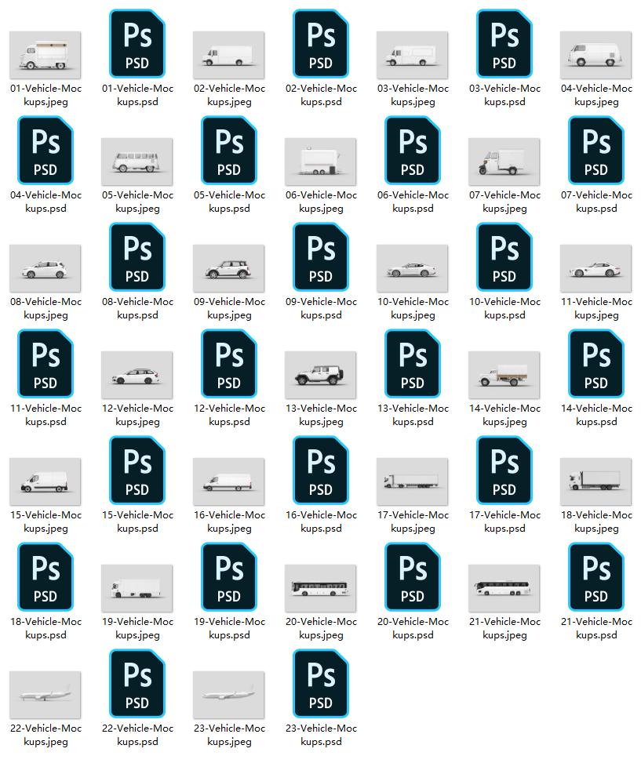Screen dimensions: 641x774
Task: Select the 09-Vehicle-Mockups.psd icon
Action: [321, 256]
